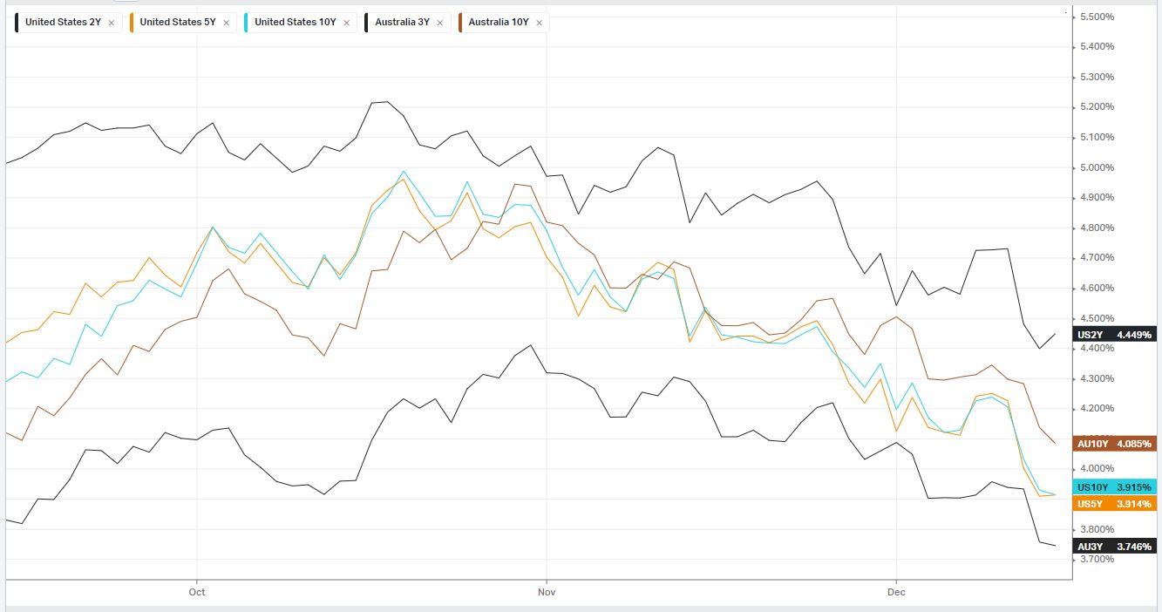This screenshot has width=1162, height=612.
Task: Remove the Australia 3Y series
Action: [x=439, y=23]
